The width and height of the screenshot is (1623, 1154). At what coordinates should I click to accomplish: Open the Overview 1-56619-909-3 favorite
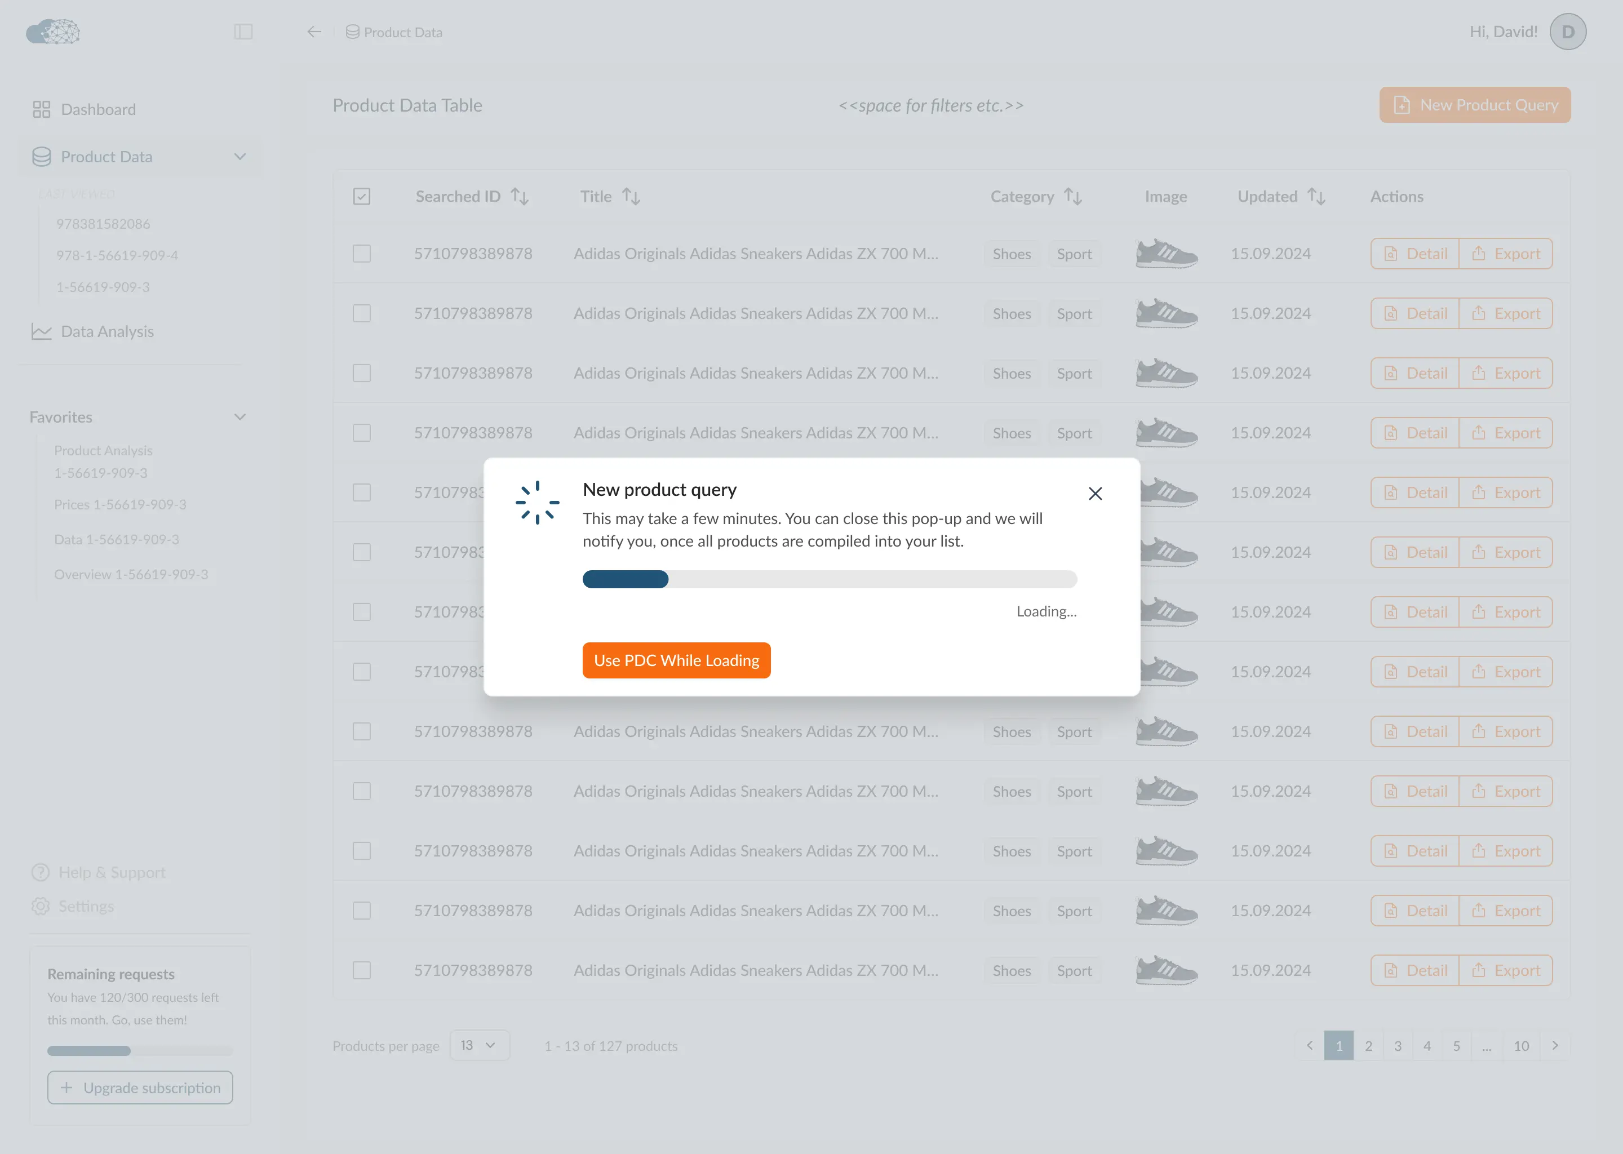[x=130, y=574]
